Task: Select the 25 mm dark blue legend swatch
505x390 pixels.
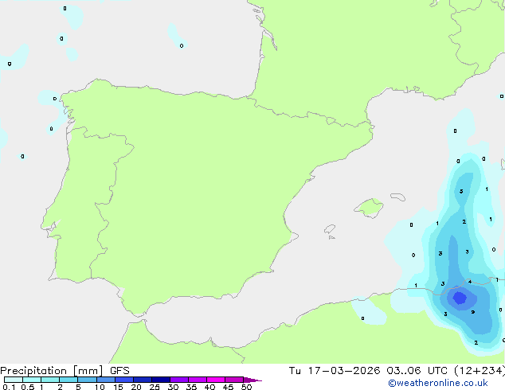Action: pos(161,380)
